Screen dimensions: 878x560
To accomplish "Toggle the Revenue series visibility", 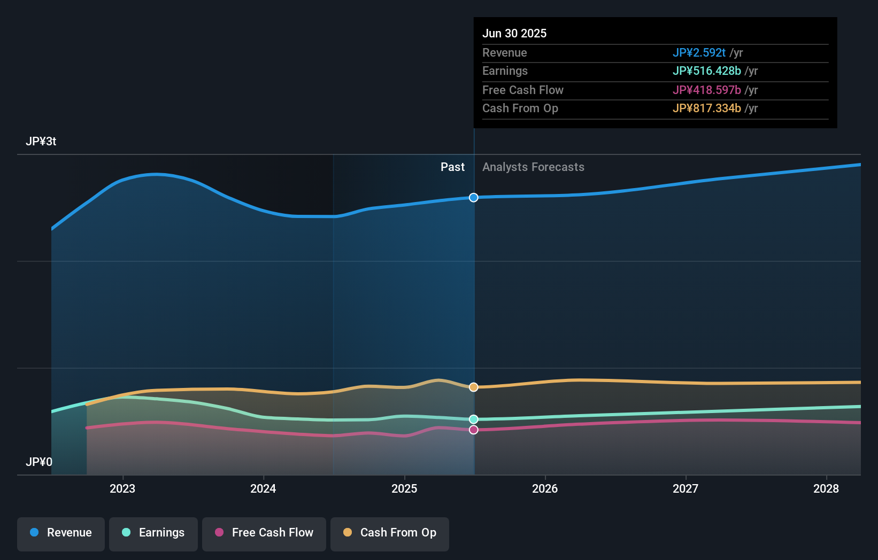I will [x=60, y=533].
